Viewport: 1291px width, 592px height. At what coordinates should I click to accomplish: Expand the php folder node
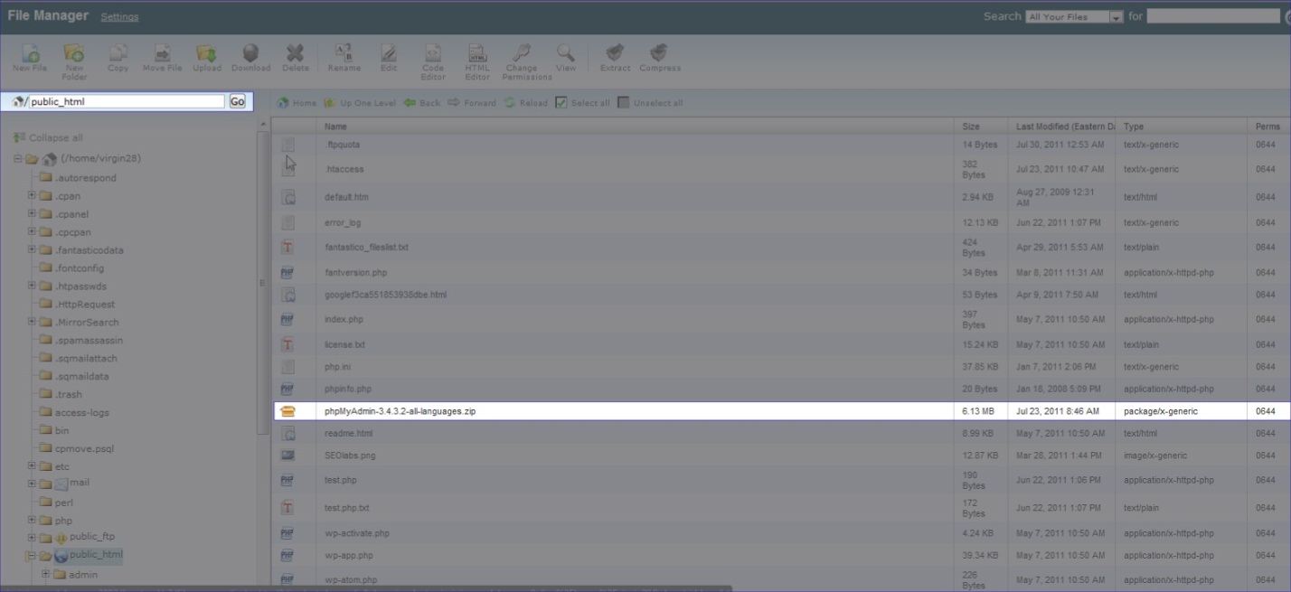click(x=32, y=520)
